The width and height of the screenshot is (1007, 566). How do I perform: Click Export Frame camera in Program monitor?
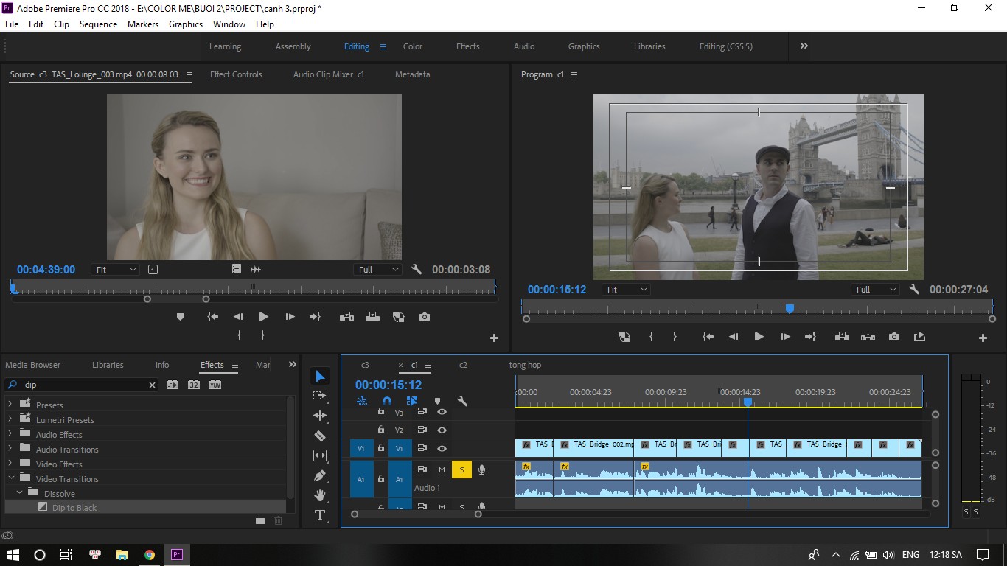894,337
